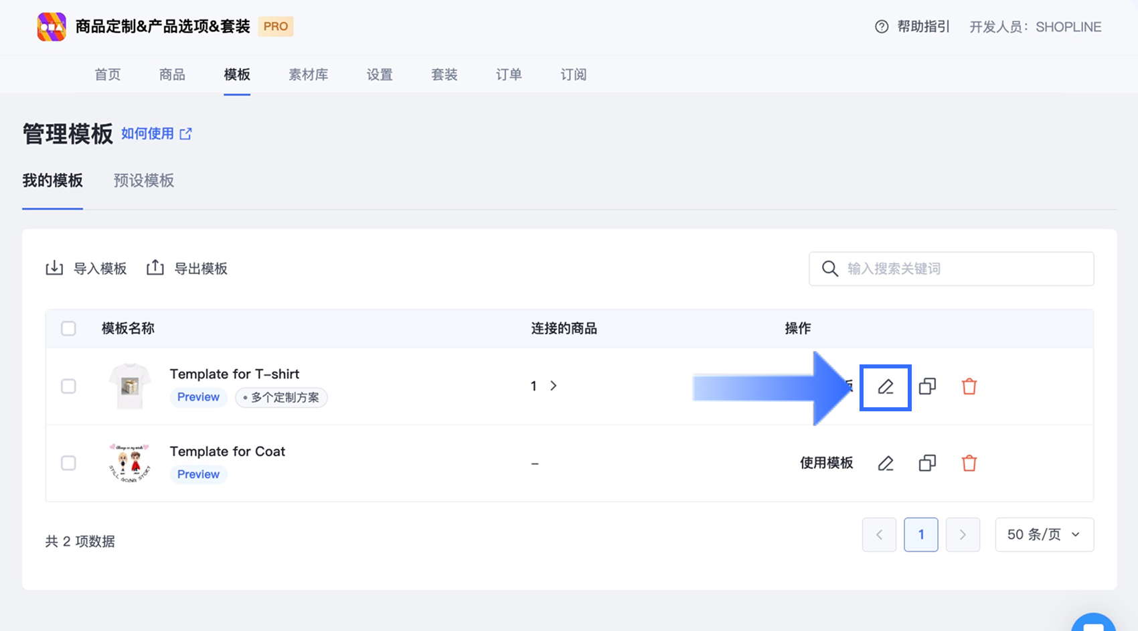Go to next page arrow in pagination
This screenshot has width=1138, height=631.
tap(962, 535)
